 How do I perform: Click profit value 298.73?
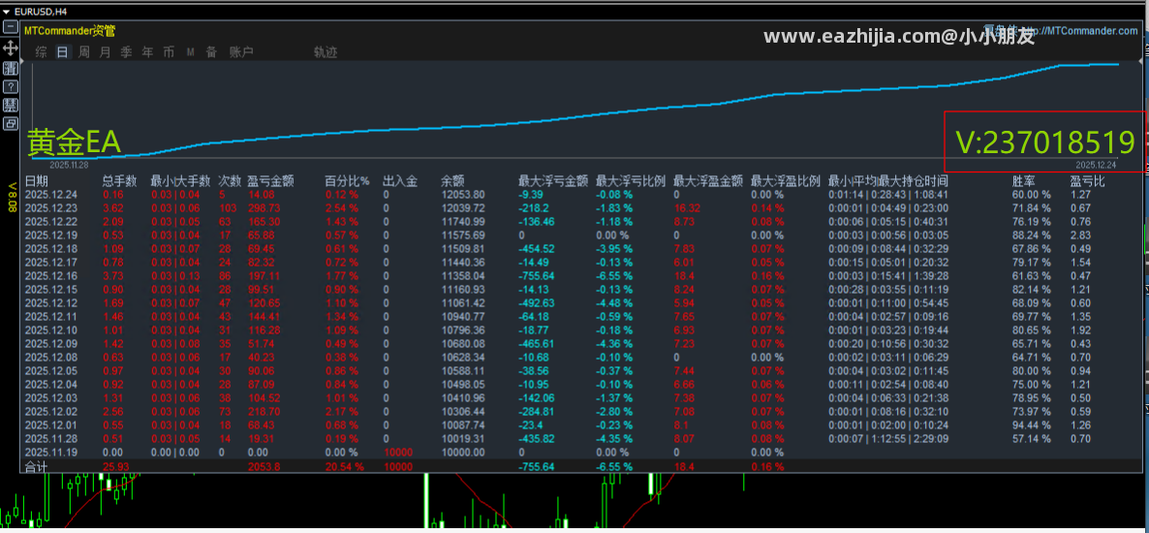coord(264,208)
